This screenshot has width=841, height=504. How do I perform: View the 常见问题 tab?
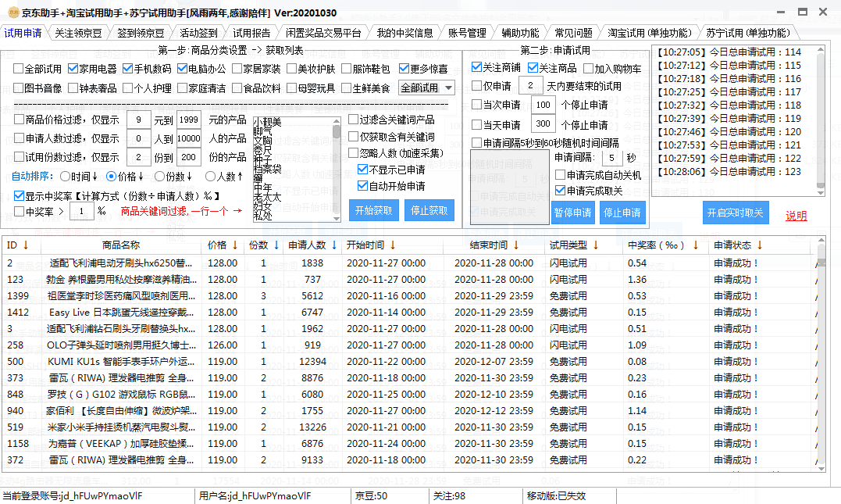coord(573,34)
